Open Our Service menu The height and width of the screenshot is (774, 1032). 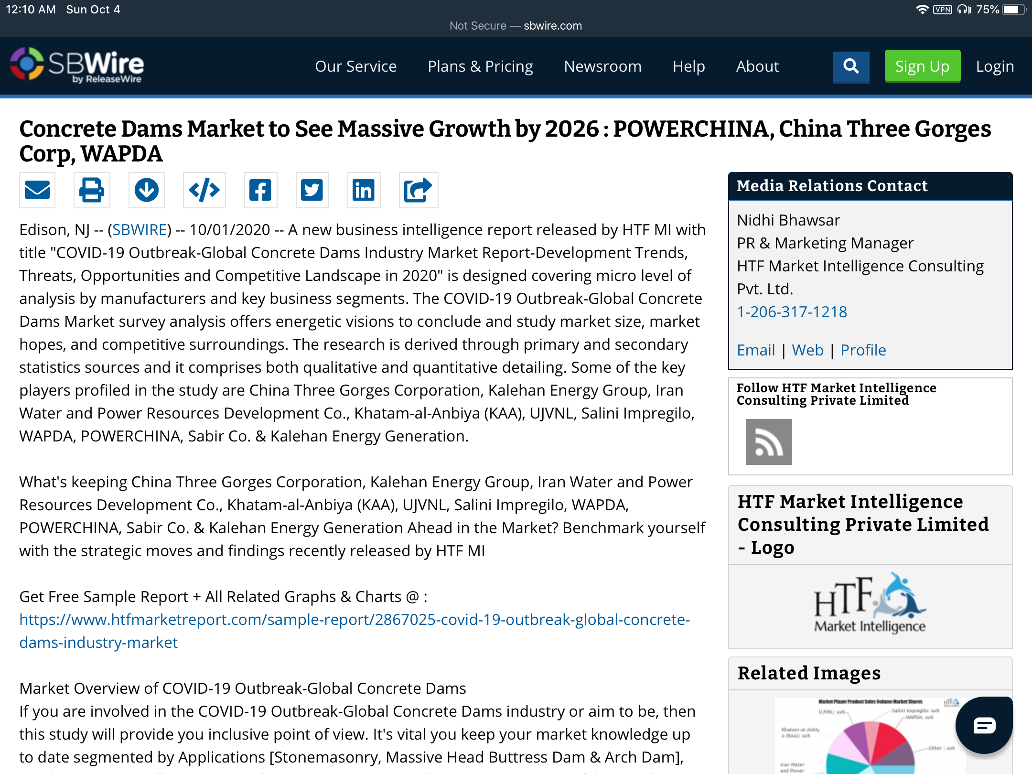tap(356, 66)
